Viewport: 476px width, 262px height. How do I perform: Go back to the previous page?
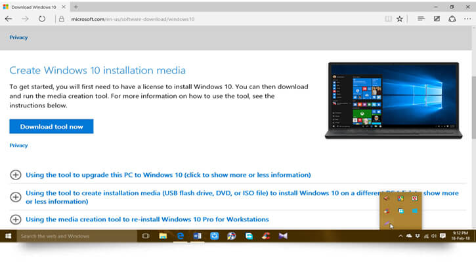(9, 19)
